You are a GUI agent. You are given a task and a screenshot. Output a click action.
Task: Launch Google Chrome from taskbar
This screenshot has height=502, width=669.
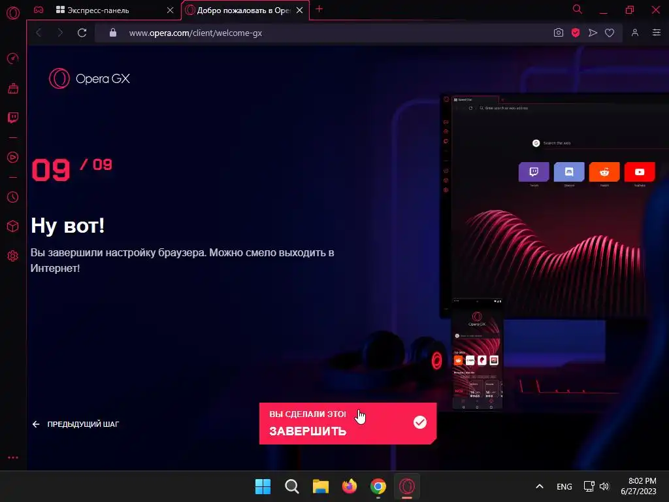click(x=378, y=486)
